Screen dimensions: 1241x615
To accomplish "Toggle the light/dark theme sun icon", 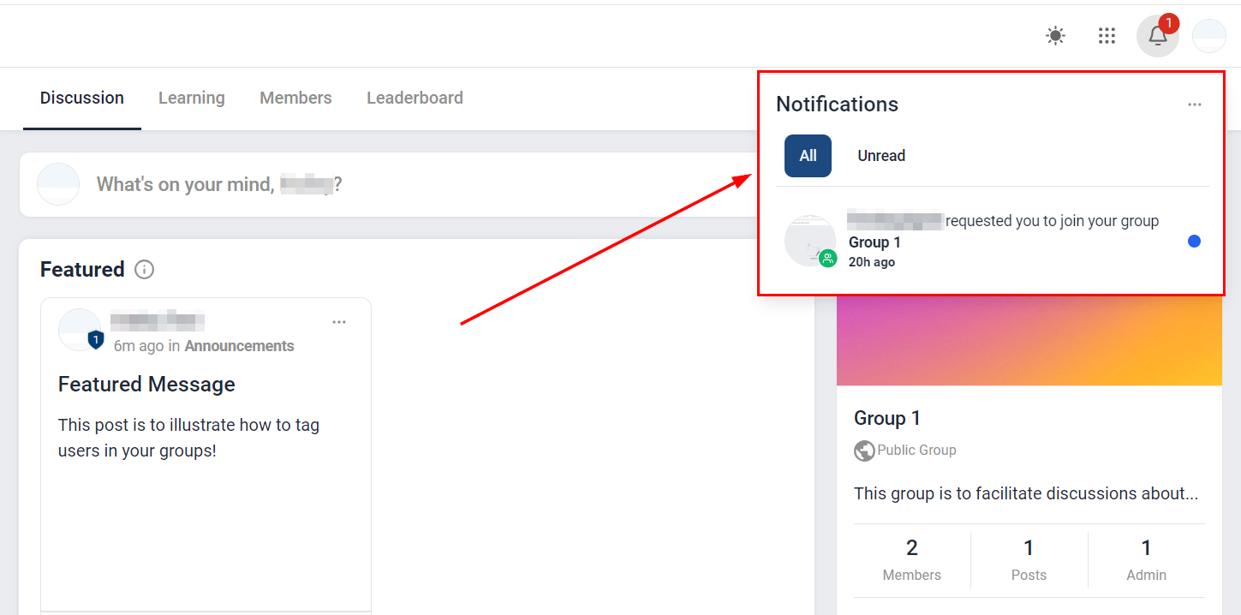I will [x=1055, y=36].
